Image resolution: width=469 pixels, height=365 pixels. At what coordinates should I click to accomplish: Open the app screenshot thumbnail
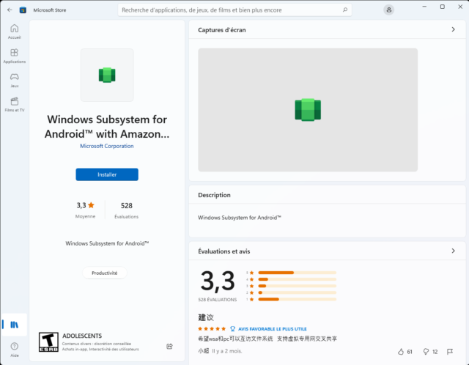pyautogui.click(x=308, y=110)
